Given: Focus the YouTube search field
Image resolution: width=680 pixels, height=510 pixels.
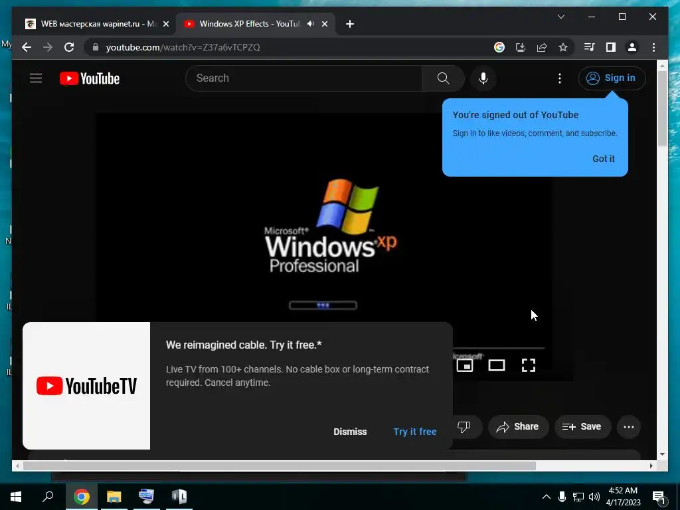Looking at the screenshot, I should (304, 78).
